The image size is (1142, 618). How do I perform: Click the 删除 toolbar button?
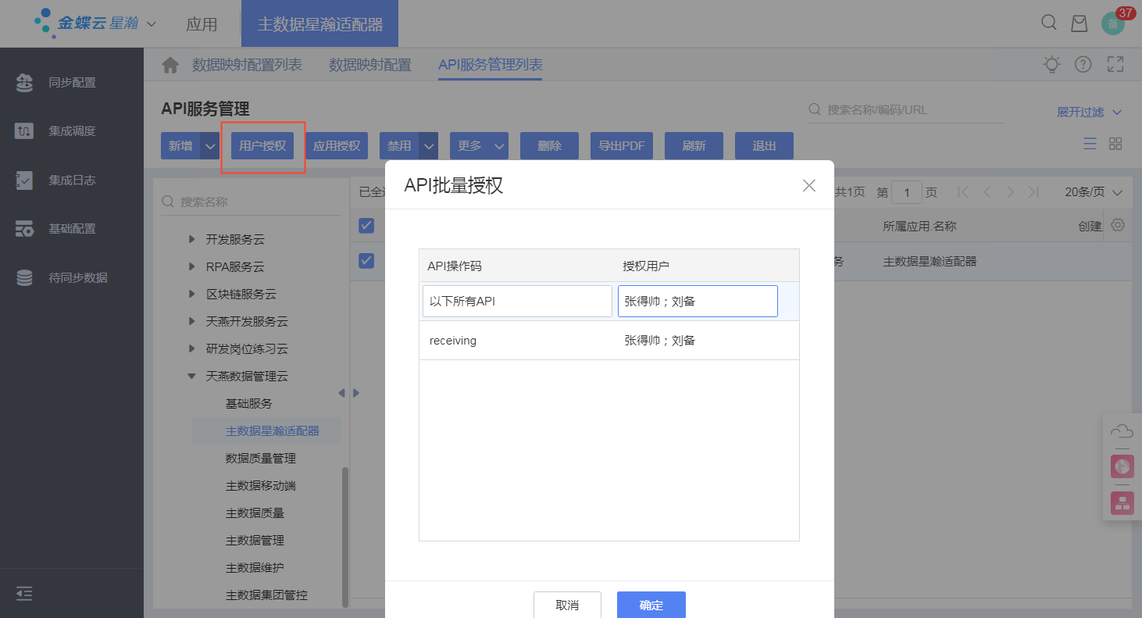(550, 146)
